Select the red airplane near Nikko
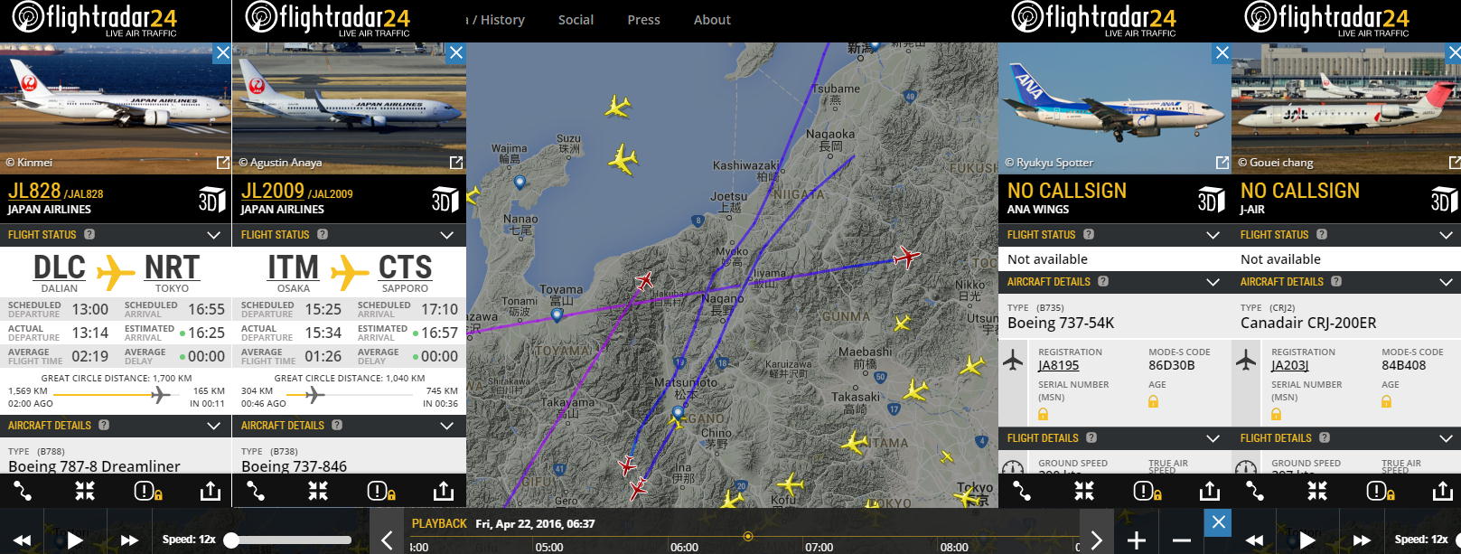The height and width of the screenshot is (554, 1461). tap(906, 258)
